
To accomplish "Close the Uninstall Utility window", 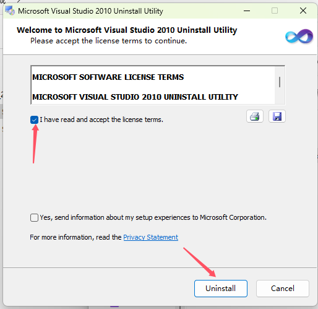I will [303, 11].
